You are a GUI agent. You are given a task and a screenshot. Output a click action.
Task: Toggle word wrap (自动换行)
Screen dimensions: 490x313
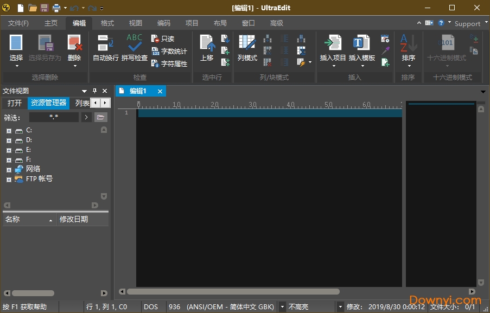pos(105,43)
